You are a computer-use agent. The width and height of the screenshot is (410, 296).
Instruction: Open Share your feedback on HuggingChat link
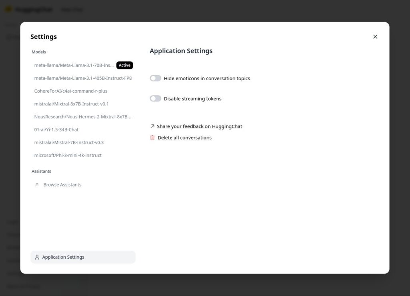coord(199,126)
